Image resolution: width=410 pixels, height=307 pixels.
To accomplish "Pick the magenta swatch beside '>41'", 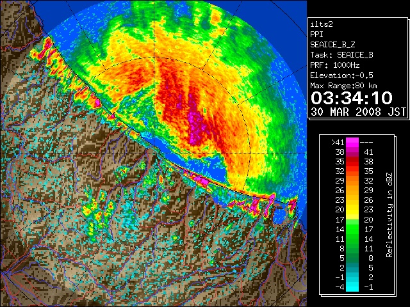I will 352,142.
